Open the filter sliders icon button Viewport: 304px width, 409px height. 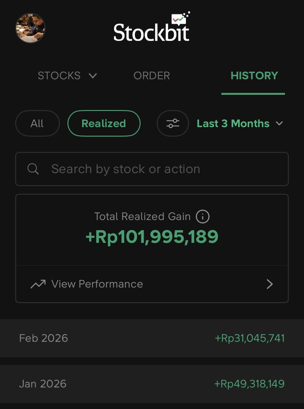(x=173, y=123)
